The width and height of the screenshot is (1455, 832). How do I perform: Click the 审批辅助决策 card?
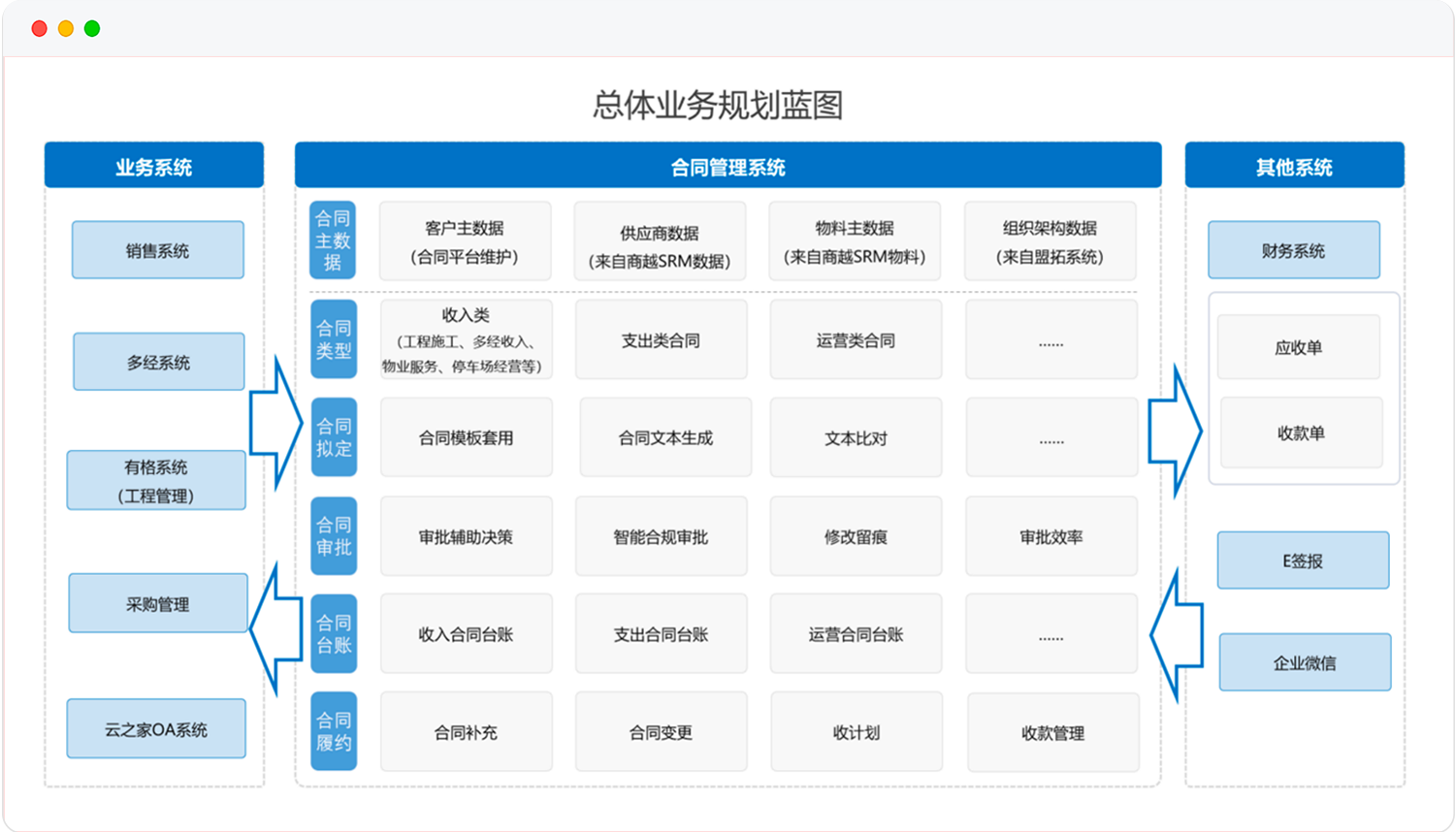coord(467,536)
